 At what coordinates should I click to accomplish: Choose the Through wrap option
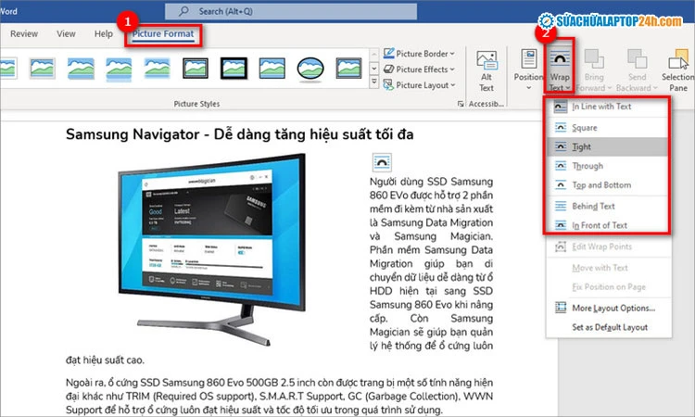pos(607,166)
